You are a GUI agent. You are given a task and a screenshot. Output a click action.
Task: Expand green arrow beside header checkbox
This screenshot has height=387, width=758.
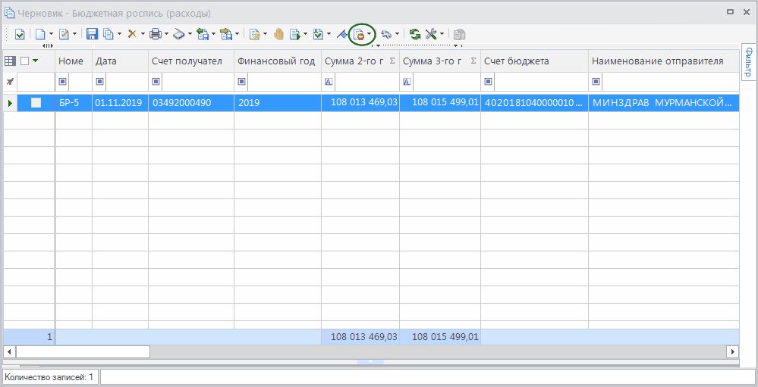click(35, 61)
